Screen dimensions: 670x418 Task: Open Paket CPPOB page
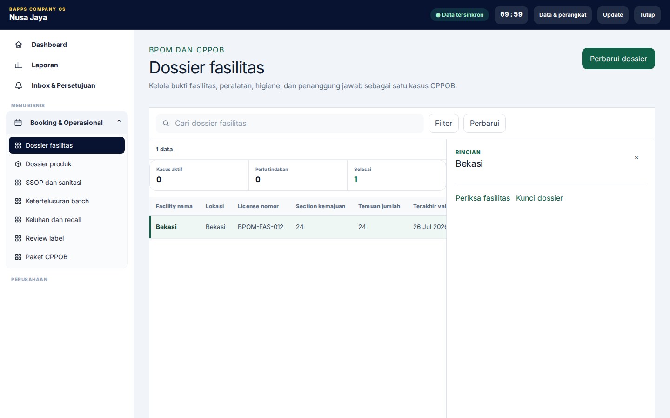click(x=67, y=257)
